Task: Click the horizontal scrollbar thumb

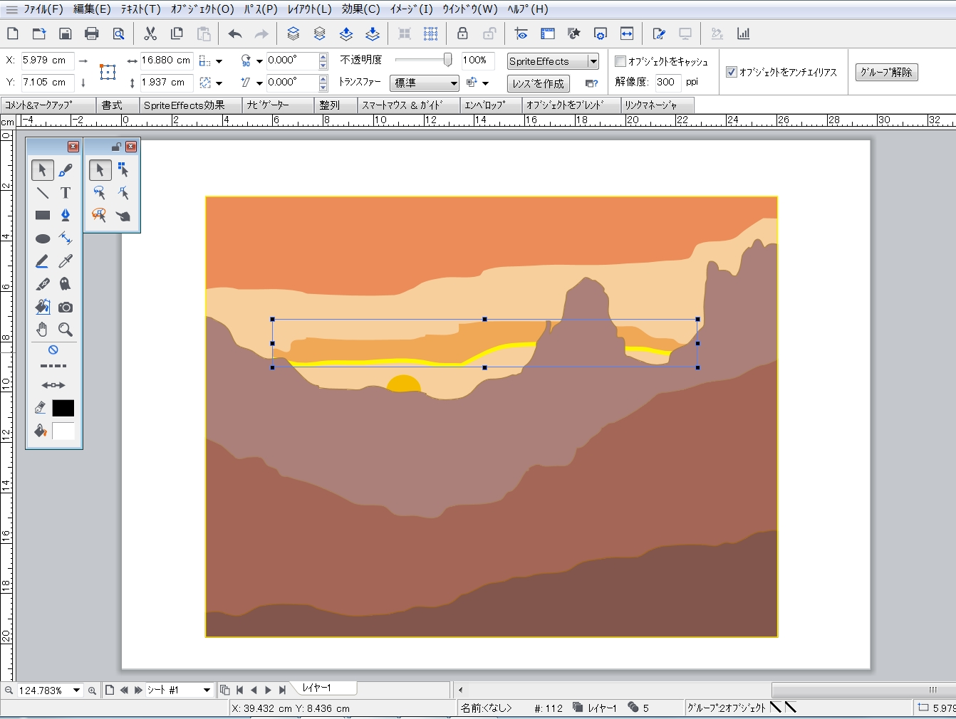Action: coord(863,690)
